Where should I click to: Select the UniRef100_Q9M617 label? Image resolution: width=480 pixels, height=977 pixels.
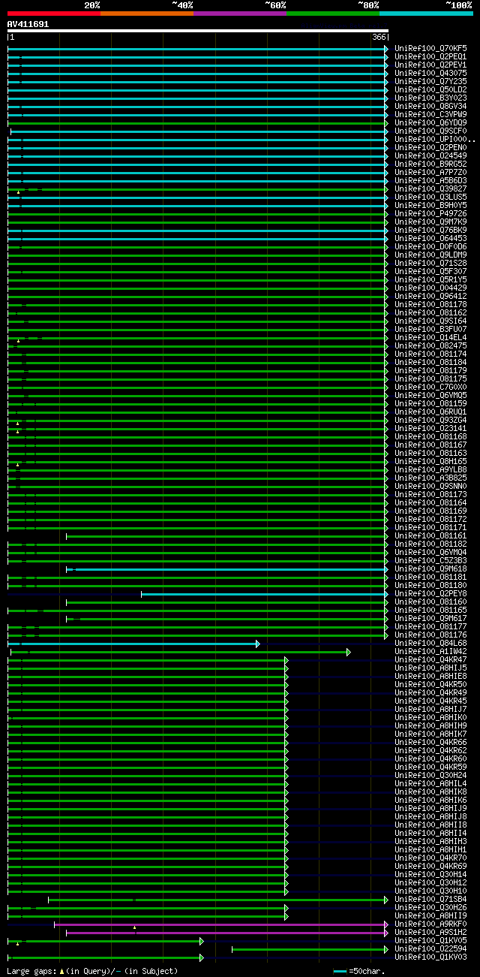click(430, 618)
